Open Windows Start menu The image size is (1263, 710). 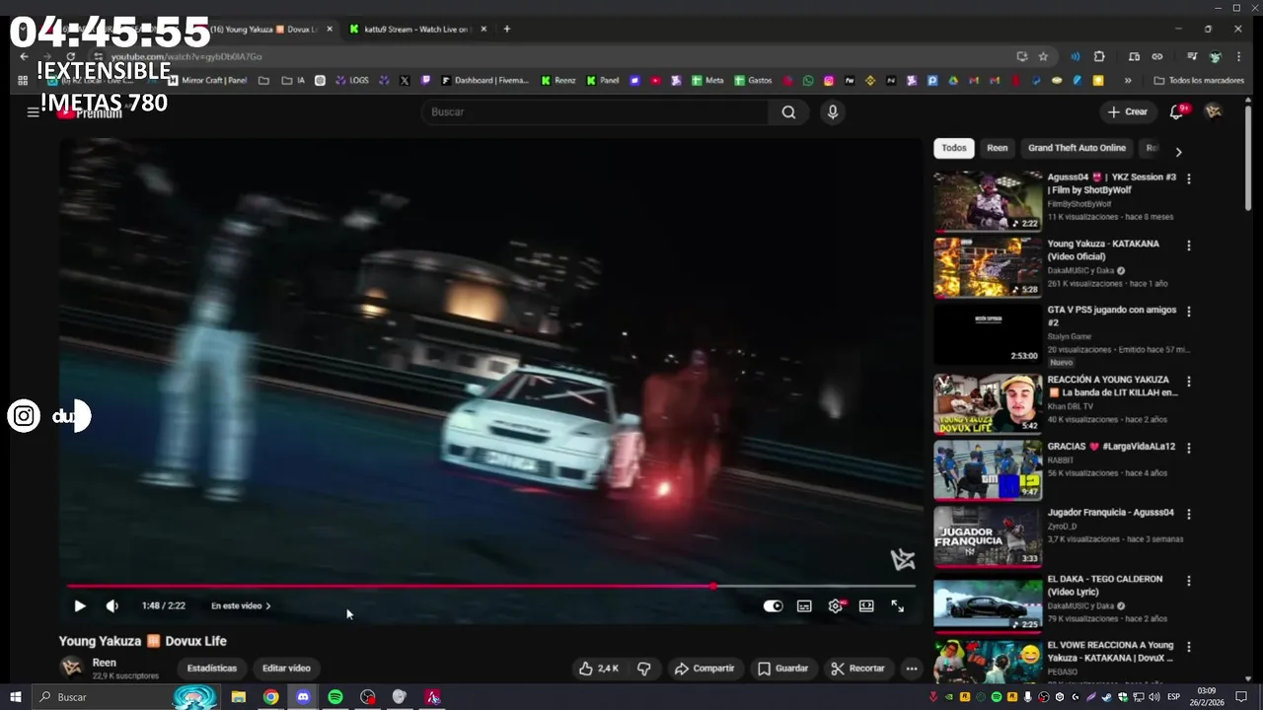point(15,697)
